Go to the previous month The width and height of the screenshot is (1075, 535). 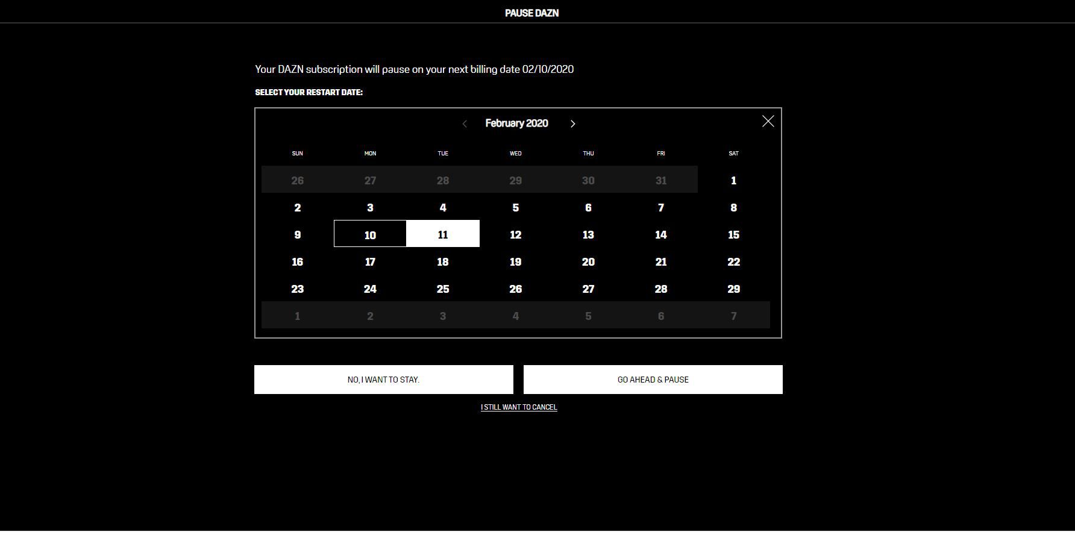coord(465,124)
